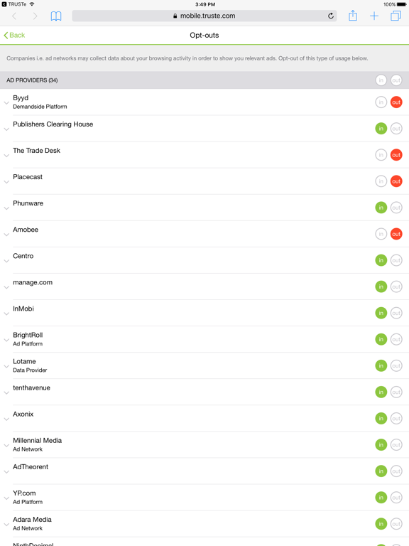Tap the share icon in Safari toolbar
The width and height of the screenshot is (409, 546).
(353, 16)
